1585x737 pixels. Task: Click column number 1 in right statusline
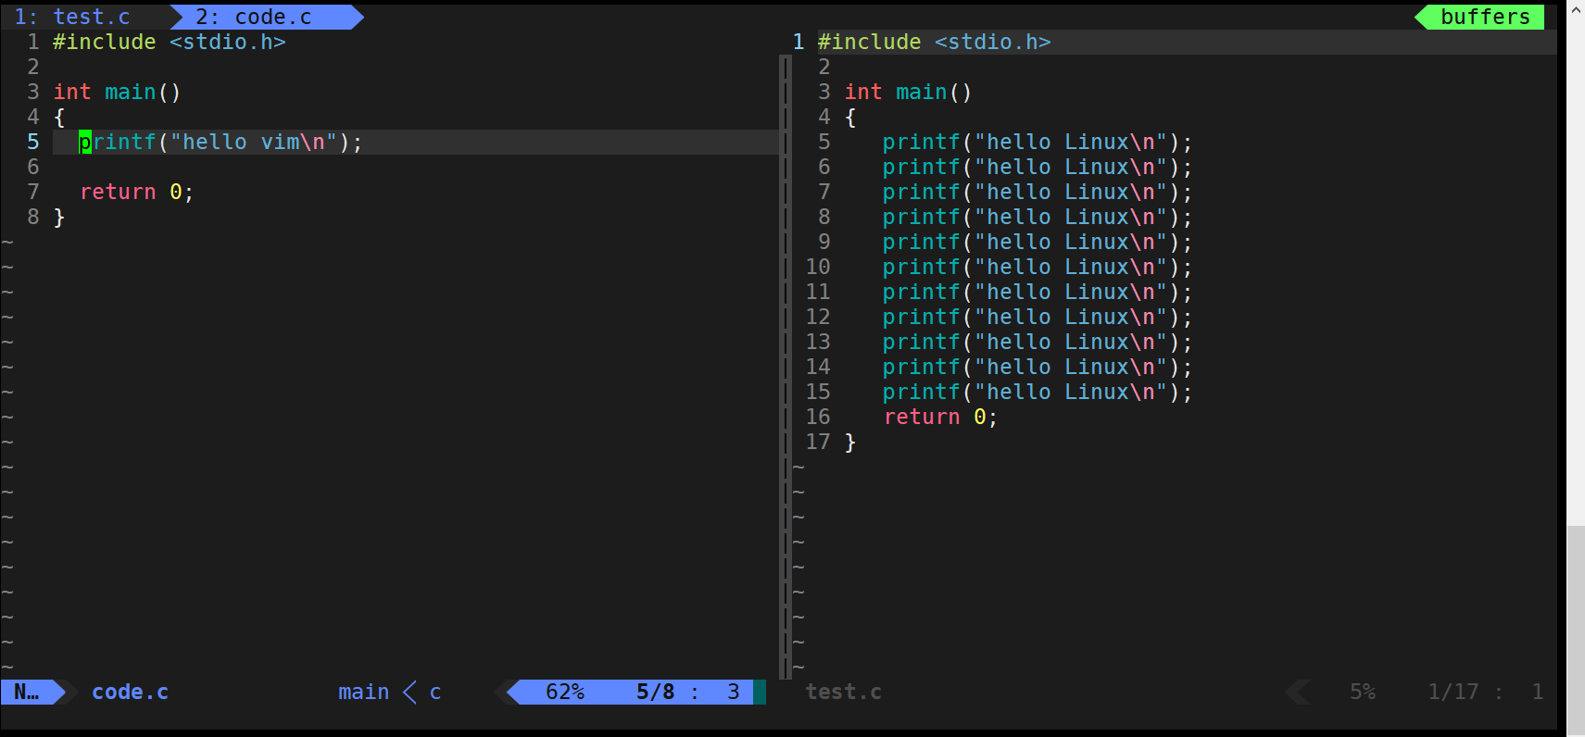pos(1537,692)
